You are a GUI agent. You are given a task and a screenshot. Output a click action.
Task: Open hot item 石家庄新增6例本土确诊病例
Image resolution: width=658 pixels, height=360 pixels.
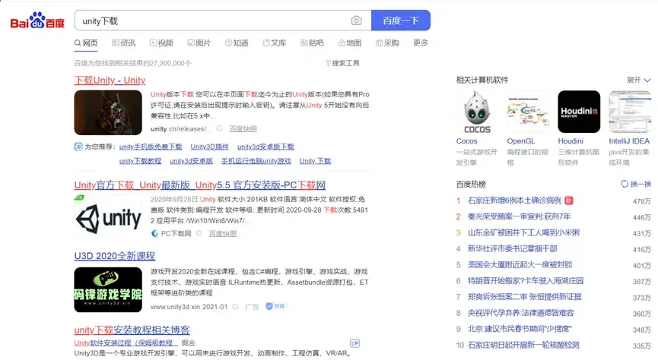point(514,201)
